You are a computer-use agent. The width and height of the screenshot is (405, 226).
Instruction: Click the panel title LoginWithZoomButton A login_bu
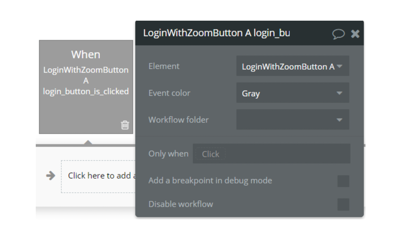tap(216, 33)
